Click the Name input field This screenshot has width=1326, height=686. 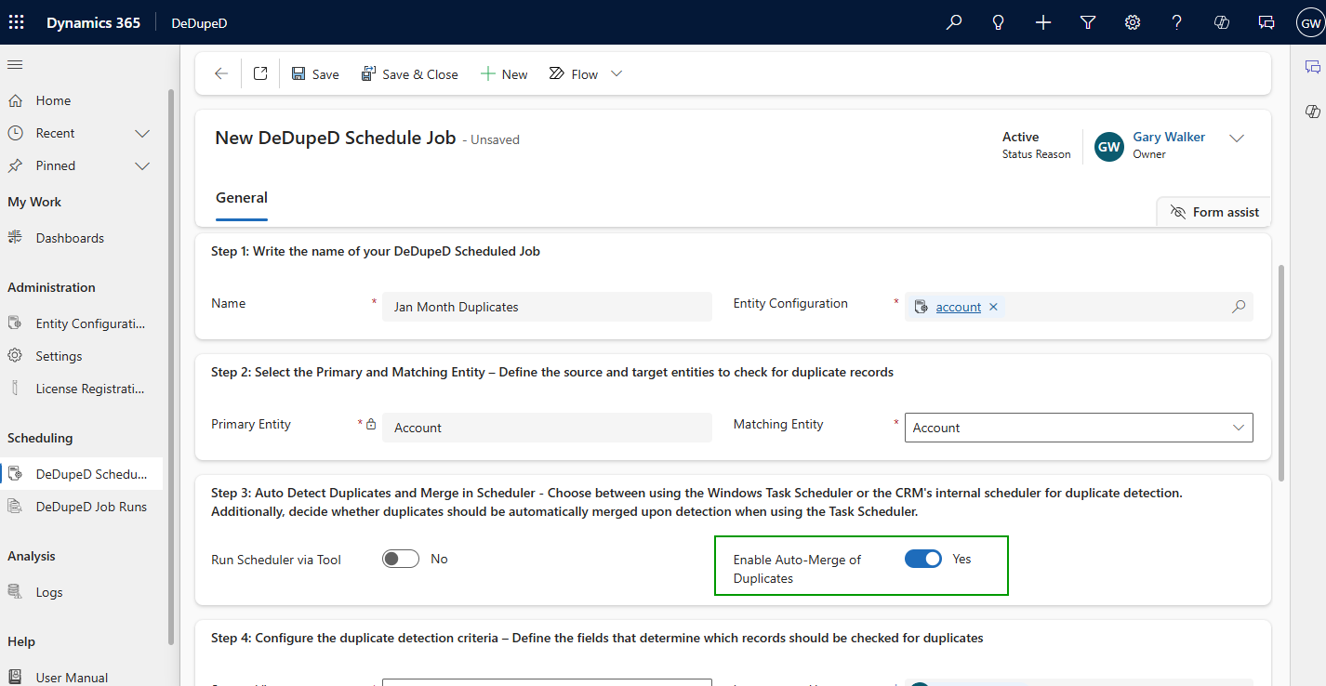547,307
